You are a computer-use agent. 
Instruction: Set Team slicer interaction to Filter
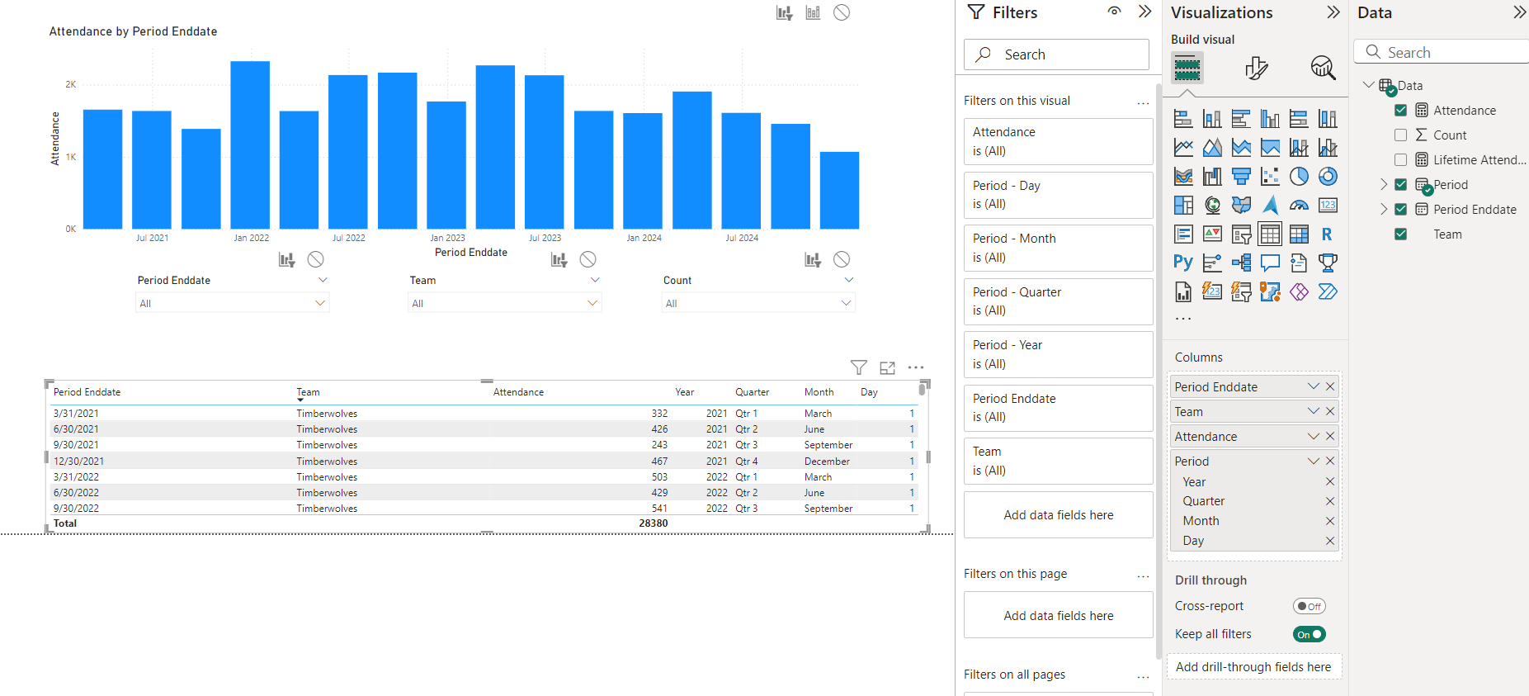(x=559, y=260)
